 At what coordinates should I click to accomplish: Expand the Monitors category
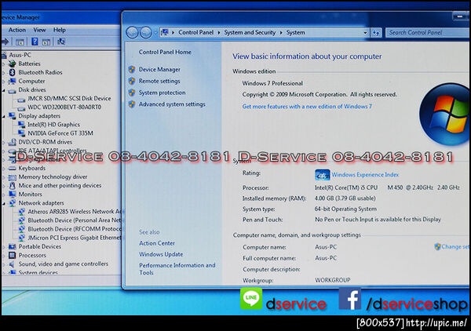(x=4, y=195)
